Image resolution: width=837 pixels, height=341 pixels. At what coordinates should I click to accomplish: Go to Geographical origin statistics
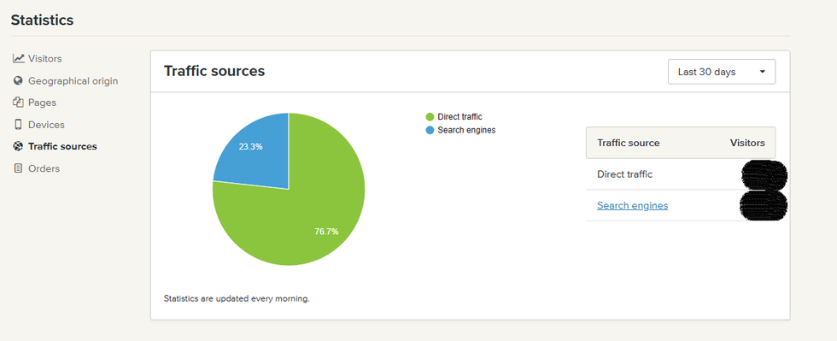point(73,80)
